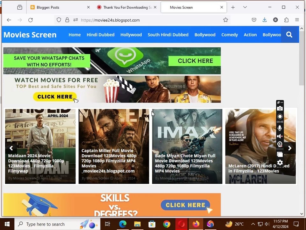Launch Google Chrome from taskbar

pyautogui.click(x=167, y=224)
